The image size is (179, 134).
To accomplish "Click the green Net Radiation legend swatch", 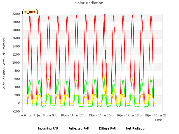I will pyautogui.click(x=122, y=129).
